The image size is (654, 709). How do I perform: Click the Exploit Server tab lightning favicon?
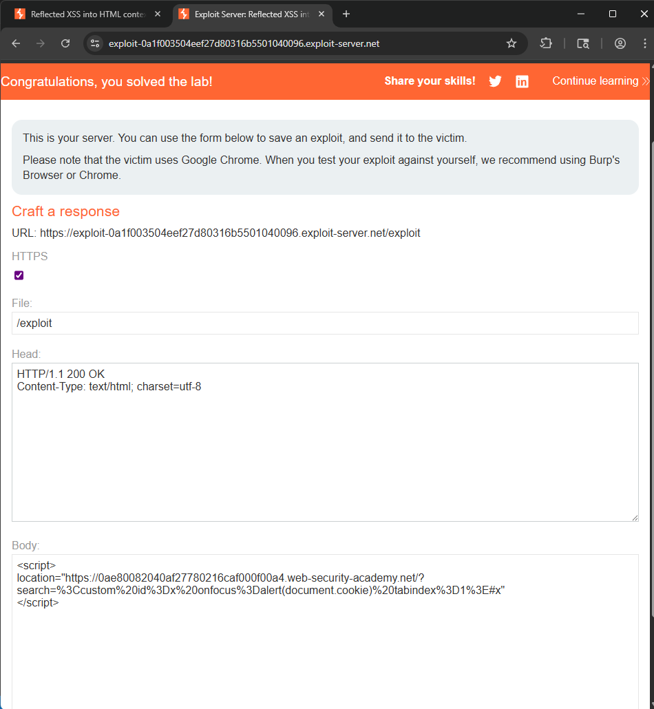[x=184, y=14]
